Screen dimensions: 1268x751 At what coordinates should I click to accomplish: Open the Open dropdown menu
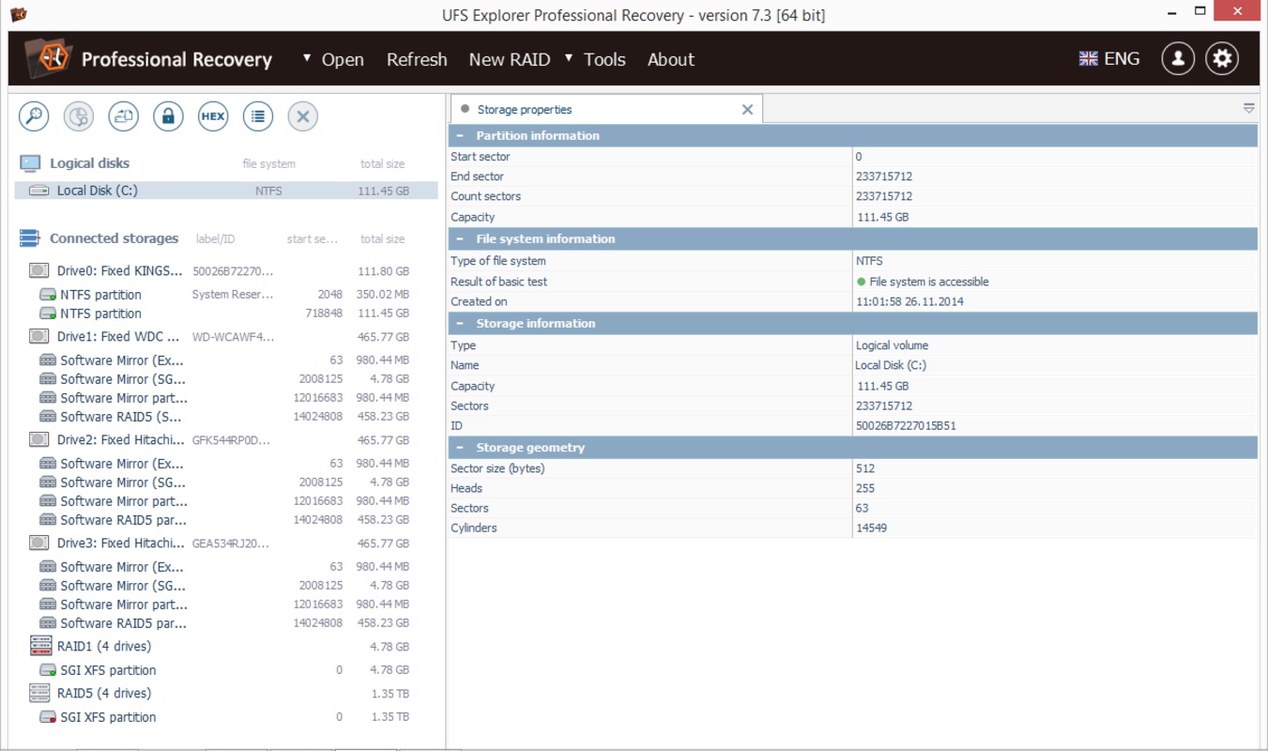click(x=333, y=59)
